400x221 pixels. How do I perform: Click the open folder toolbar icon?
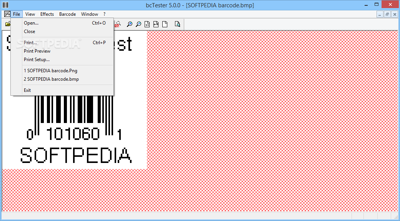8,24
